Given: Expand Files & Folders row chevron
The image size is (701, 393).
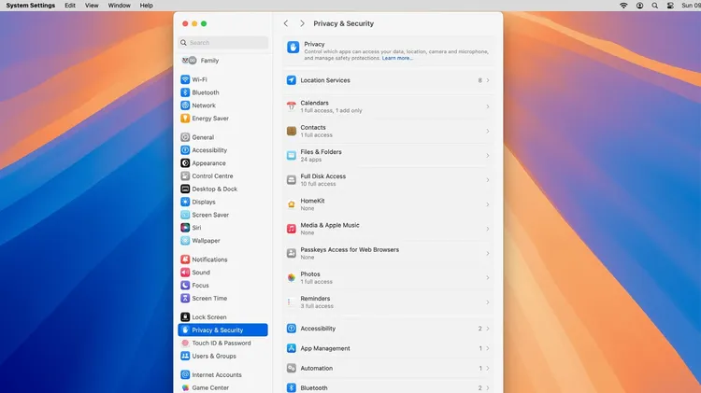Looking at the screenshot, I should pyautogui.click(x=488, y=155).
